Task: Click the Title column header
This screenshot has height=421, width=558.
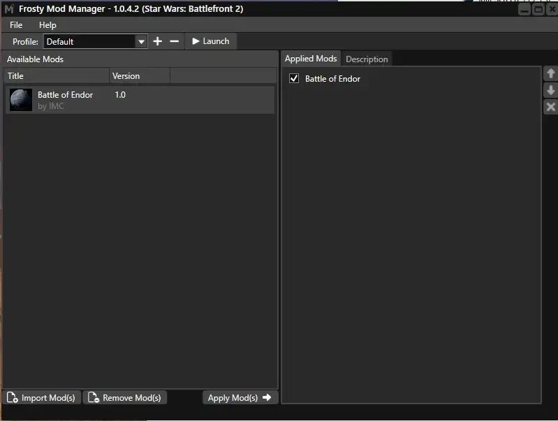Action: [57, 76]
